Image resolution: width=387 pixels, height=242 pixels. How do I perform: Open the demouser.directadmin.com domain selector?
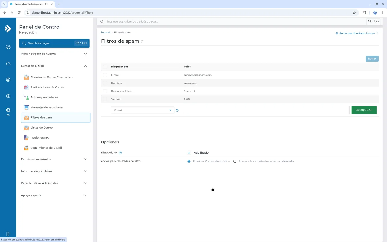coord(357,33)
